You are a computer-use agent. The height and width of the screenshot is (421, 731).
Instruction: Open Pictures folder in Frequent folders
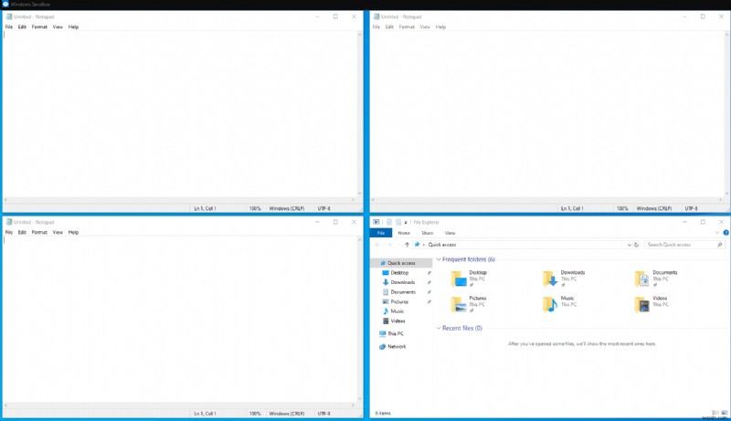click(x=469, y=303)
